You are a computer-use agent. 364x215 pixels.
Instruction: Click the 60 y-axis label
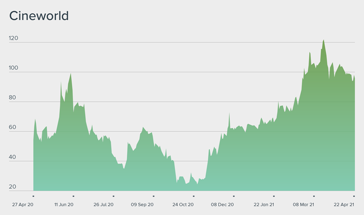pos(14,128)
